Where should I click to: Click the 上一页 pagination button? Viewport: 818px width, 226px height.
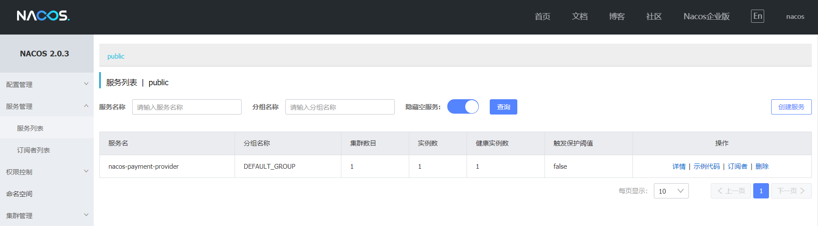click(731, 191)
